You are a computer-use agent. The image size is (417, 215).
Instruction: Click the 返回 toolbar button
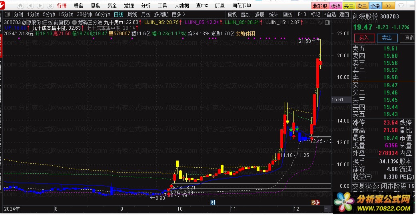[x=344, y=14]
